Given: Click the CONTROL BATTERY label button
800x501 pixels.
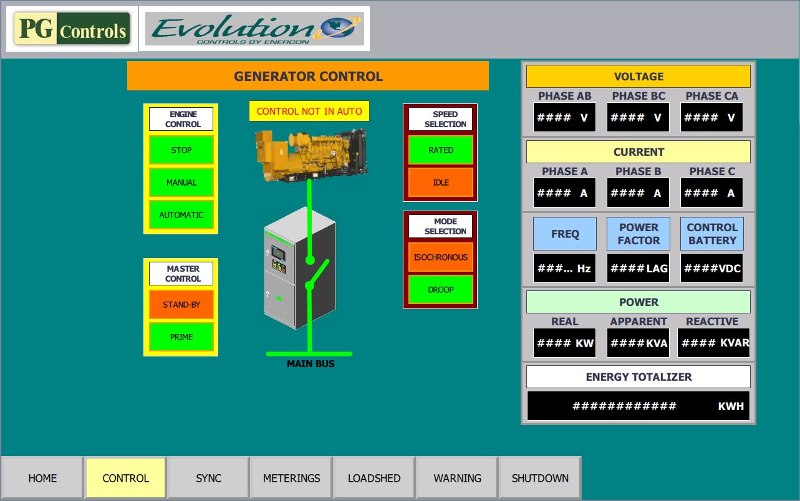Looking at the screenshot, I should click(x=712, y=234).
